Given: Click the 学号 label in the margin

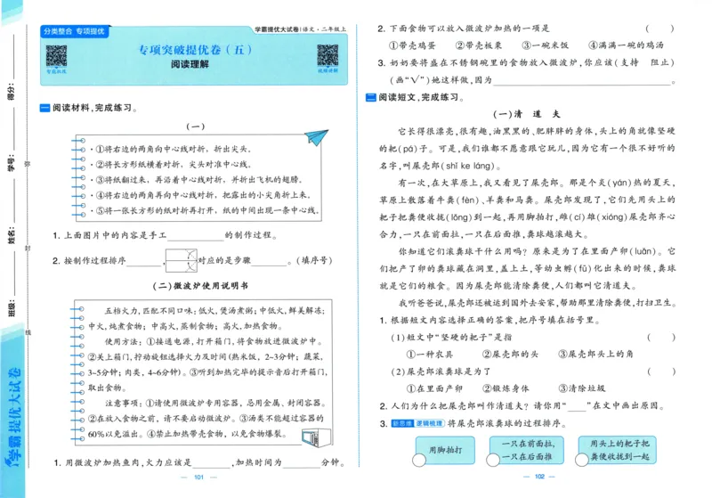Looking at the screenshot, I should 12,163.
